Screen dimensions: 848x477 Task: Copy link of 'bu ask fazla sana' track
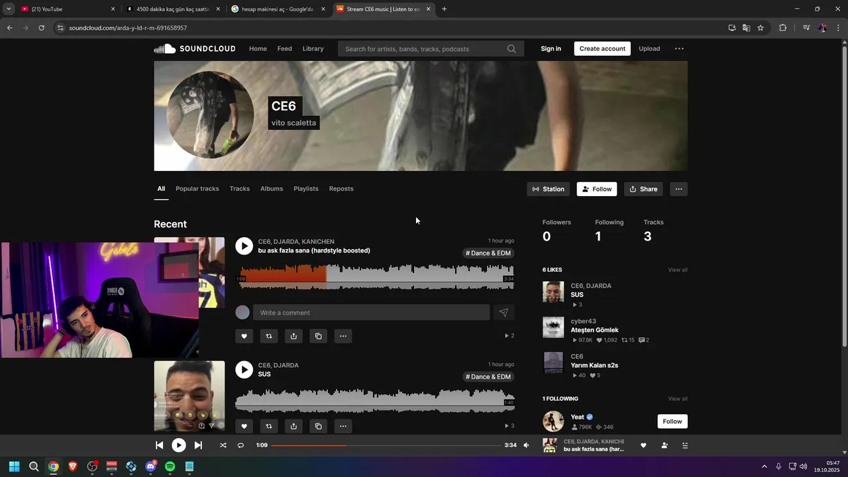(318, 336)
